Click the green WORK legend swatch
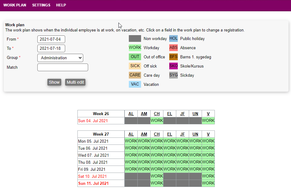The width and height of the screenshot is (291, 190). [x=135, y=48]
